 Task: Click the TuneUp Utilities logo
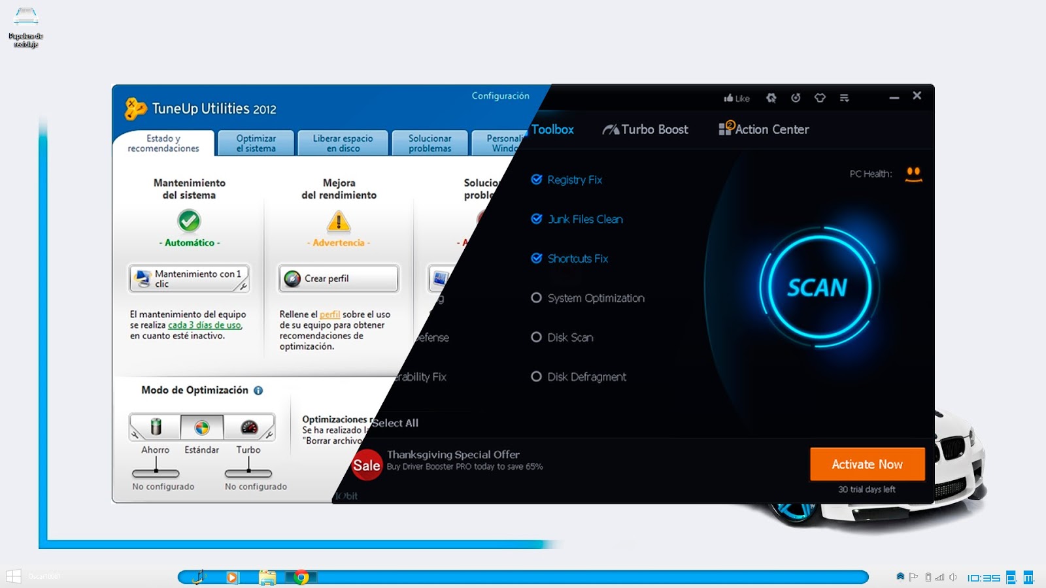135,108
